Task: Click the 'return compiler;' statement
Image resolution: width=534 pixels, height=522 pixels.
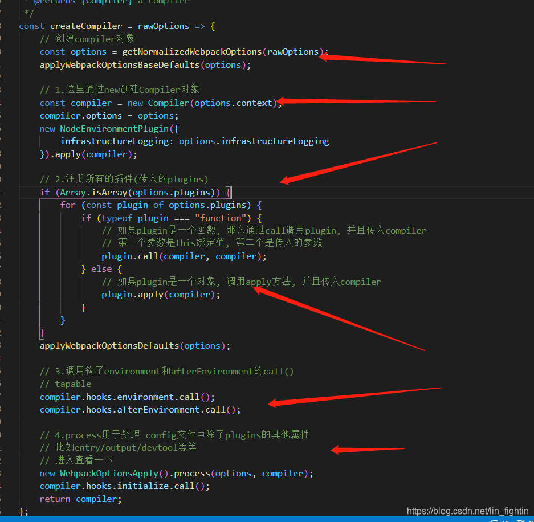Action: coord(80,499)
